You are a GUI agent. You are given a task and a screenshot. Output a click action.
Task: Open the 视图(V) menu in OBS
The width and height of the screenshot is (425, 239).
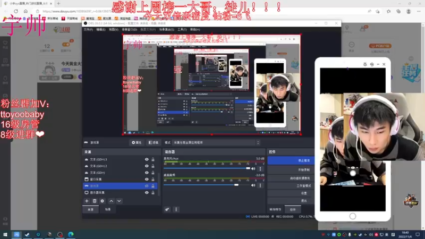coord(114,30)
